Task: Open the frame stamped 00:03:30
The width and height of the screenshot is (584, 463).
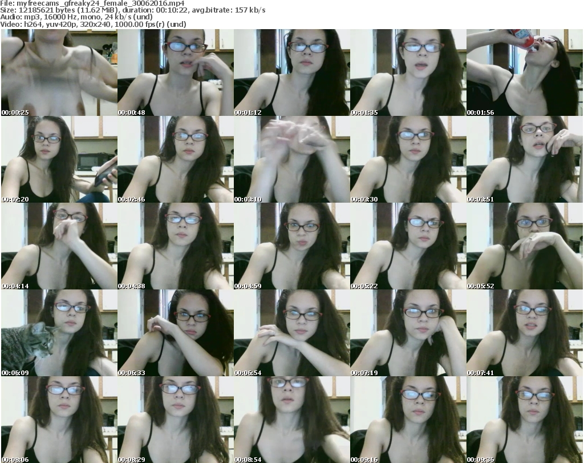Action: tap(408, 159)
